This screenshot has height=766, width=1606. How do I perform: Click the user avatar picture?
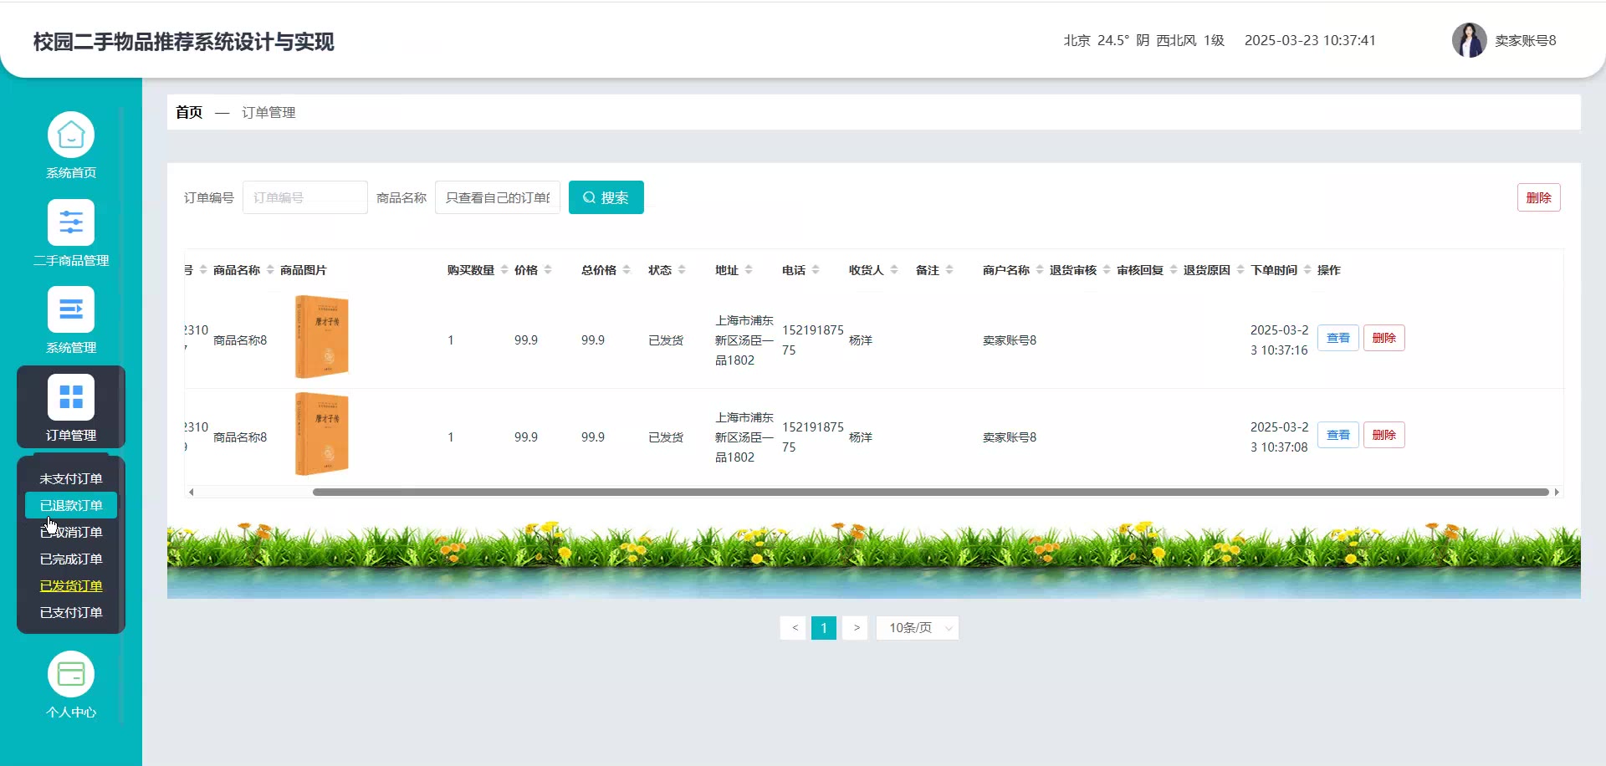(1468, 40)
